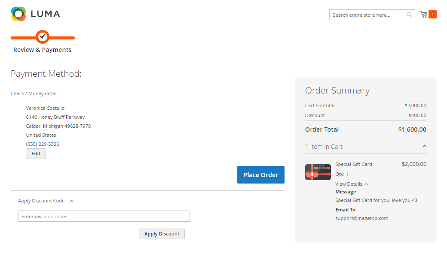Click the Special Gift Card thumbnail
Screen dimensions: 447x253
(x=318, y=172)
